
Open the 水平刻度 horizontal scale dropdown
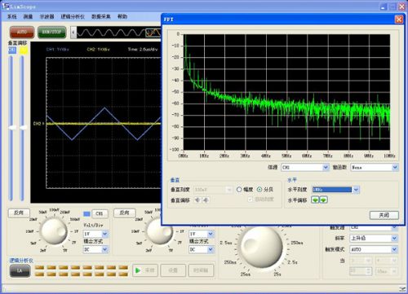coord(335,190)
